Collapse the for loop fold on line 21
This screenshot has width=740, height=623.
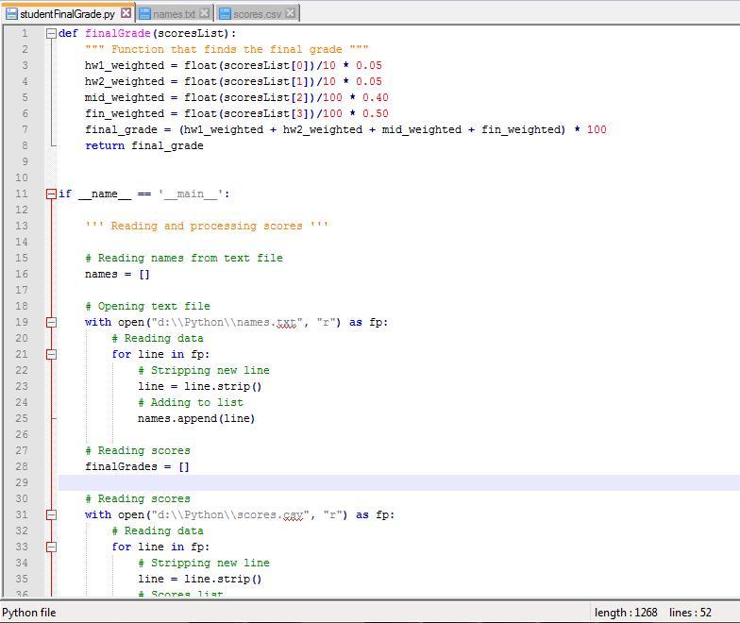point(51,354)
